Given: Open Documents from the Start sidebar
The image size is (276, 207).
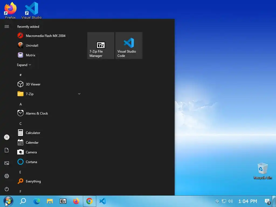Looking at the screenshot, I should tap(7, 150).
